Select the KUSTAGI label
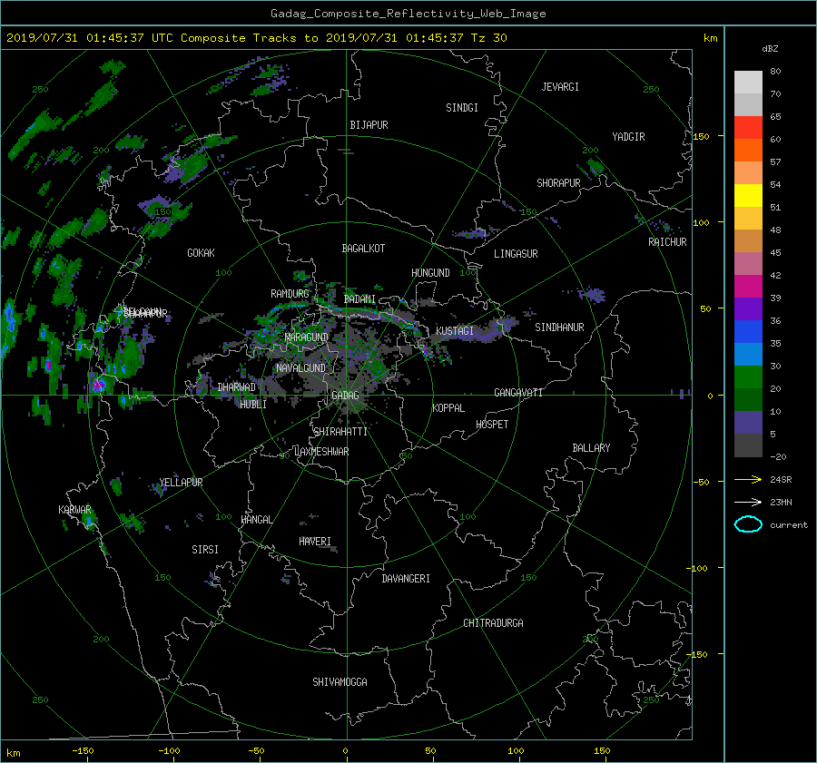The width and height of the screenshot is (817, 763). (455, 331)
